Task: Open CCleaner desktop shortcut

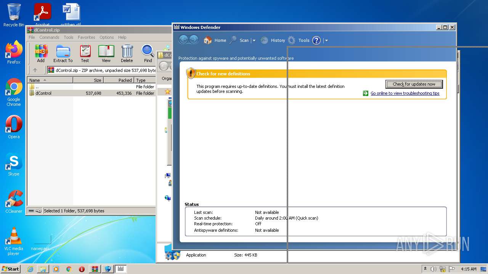Action: click(14, 202)
